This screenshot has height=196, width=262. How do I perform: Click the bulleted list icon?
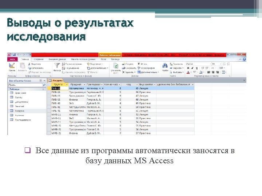click(224, 64)
